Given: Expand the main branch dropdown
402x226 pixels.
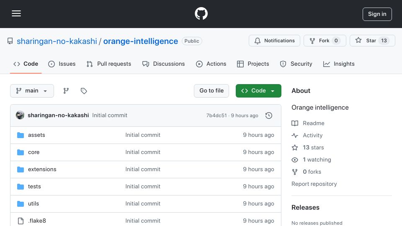Looking at the screenshot, I should 32,91.
